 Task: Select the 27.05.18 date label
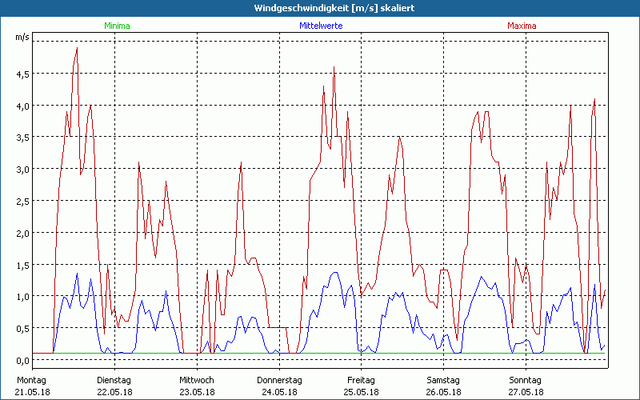525,392
